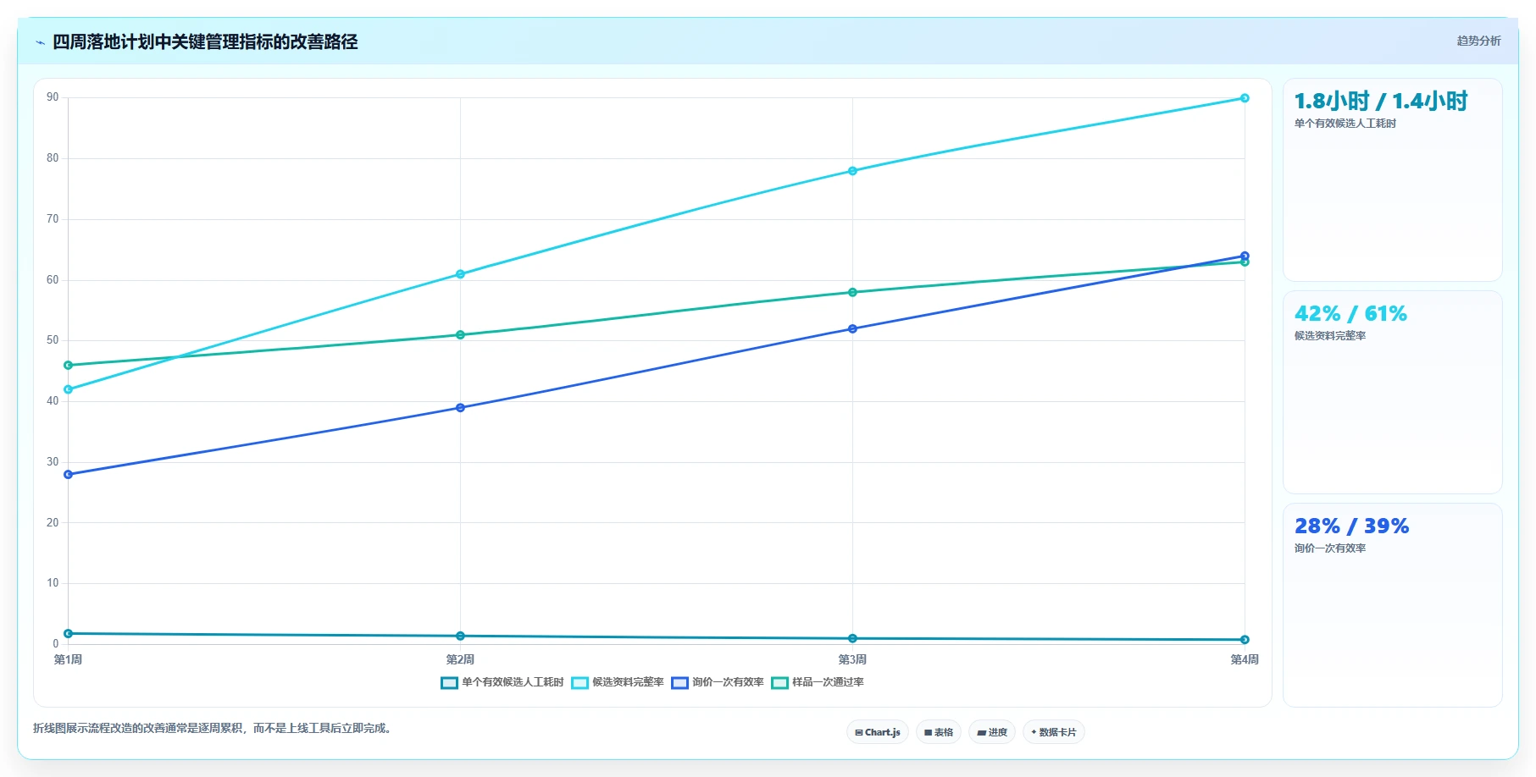
Task: Click the lightning icon beside the title
Action: point(40,42)
